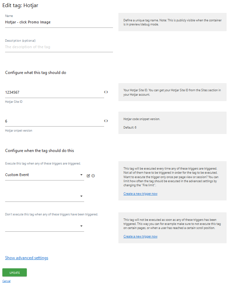
Task: Expand the empty second firing trigger dropdown
Action: coord(81,196)
